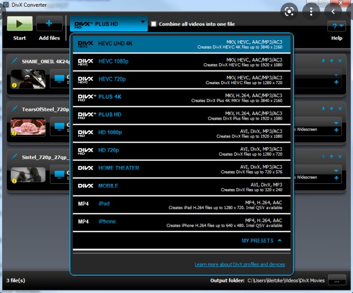353x293 pixels.
Task: Select the PLUS 4K profile
Action: tap(182, 98)
